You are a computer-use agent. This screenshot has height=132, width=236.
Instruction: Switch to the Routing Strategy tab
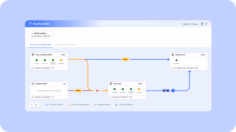66,45
